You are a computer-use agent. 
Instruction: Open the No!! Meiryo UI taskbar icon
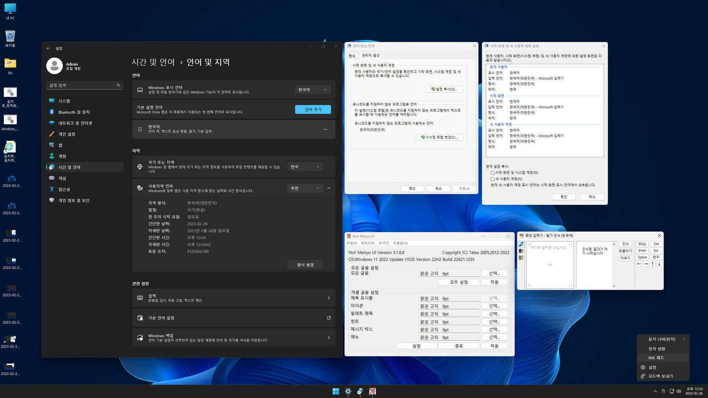(x=372, y=391)
